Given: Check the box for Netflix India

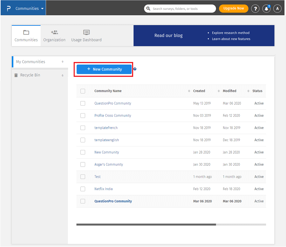Looking at the screenshot, I should point(83,189).
